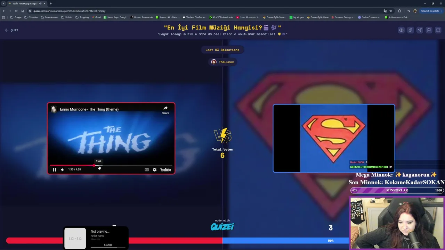Click the flag report icon in header
Viewport: 445px width, 250px height.
point(429,30)
